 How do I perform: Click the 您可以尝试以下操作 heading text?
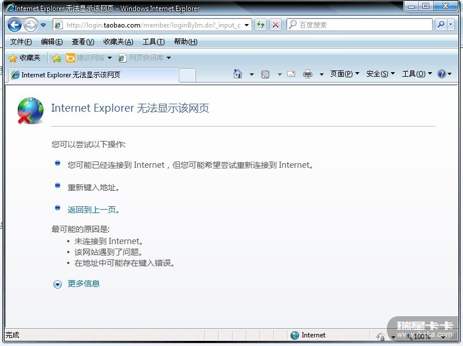point(89,144)
